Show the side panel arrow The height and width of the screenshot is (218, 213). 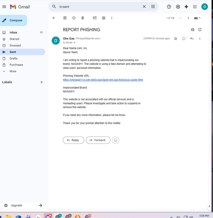(209, 206)
